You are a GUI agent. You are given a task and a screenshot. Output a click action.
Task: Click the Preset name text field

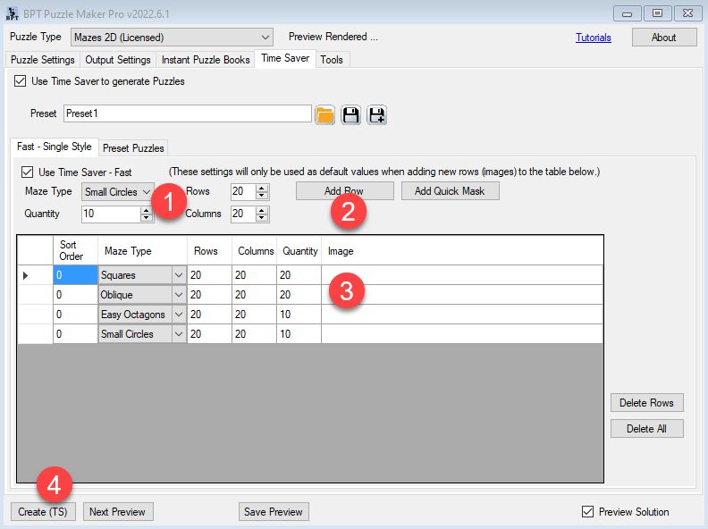pos(188,113)
